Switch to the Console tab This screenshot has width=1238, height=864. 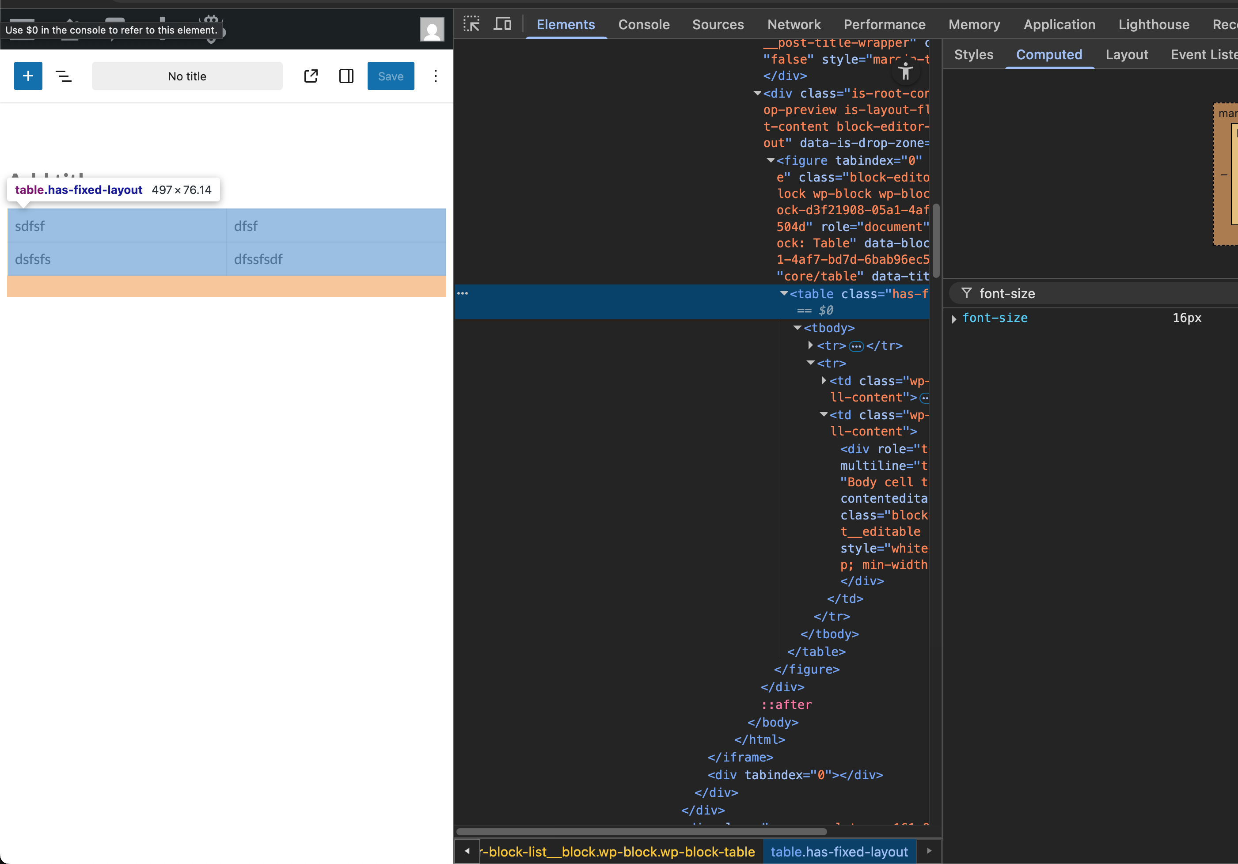tap(643, 24)
